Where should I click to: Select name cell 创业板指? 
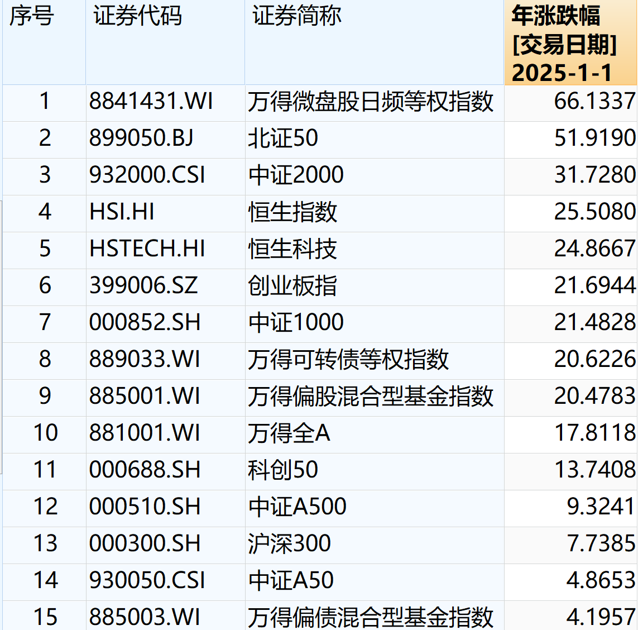375,287
